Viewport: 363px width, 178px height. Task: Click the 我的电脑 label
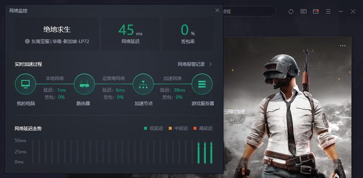(x=26, y=103)
